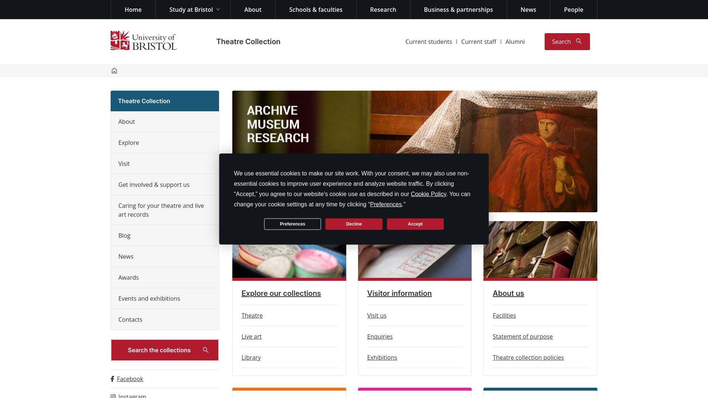Click the inline Preferences text link

(x=386, y=205)
